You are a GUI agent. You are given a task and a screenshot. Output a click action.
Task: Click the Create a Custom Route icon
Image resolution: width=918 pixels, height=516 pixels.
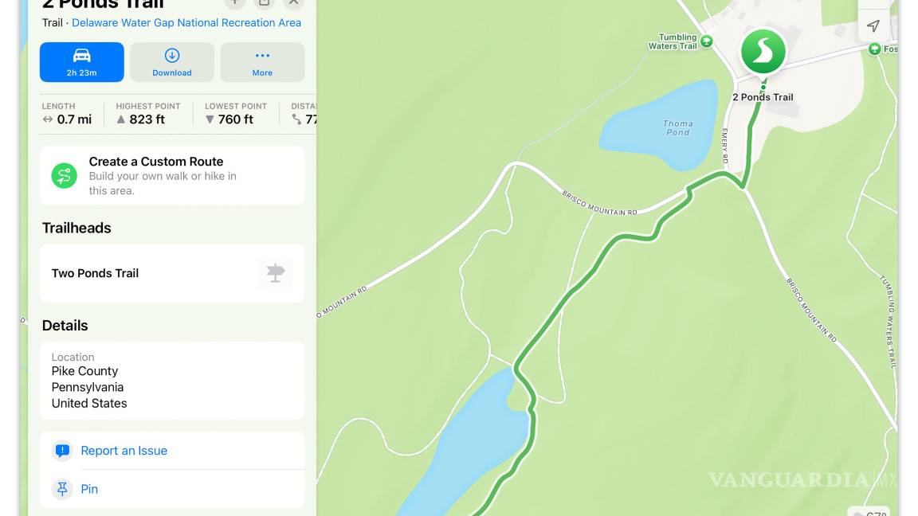[x=65, y=175]
